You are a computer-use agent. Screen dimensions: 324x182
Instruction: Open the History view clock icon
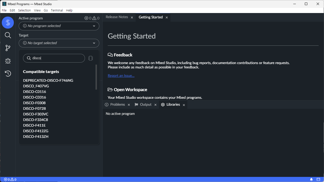[8, 74]
